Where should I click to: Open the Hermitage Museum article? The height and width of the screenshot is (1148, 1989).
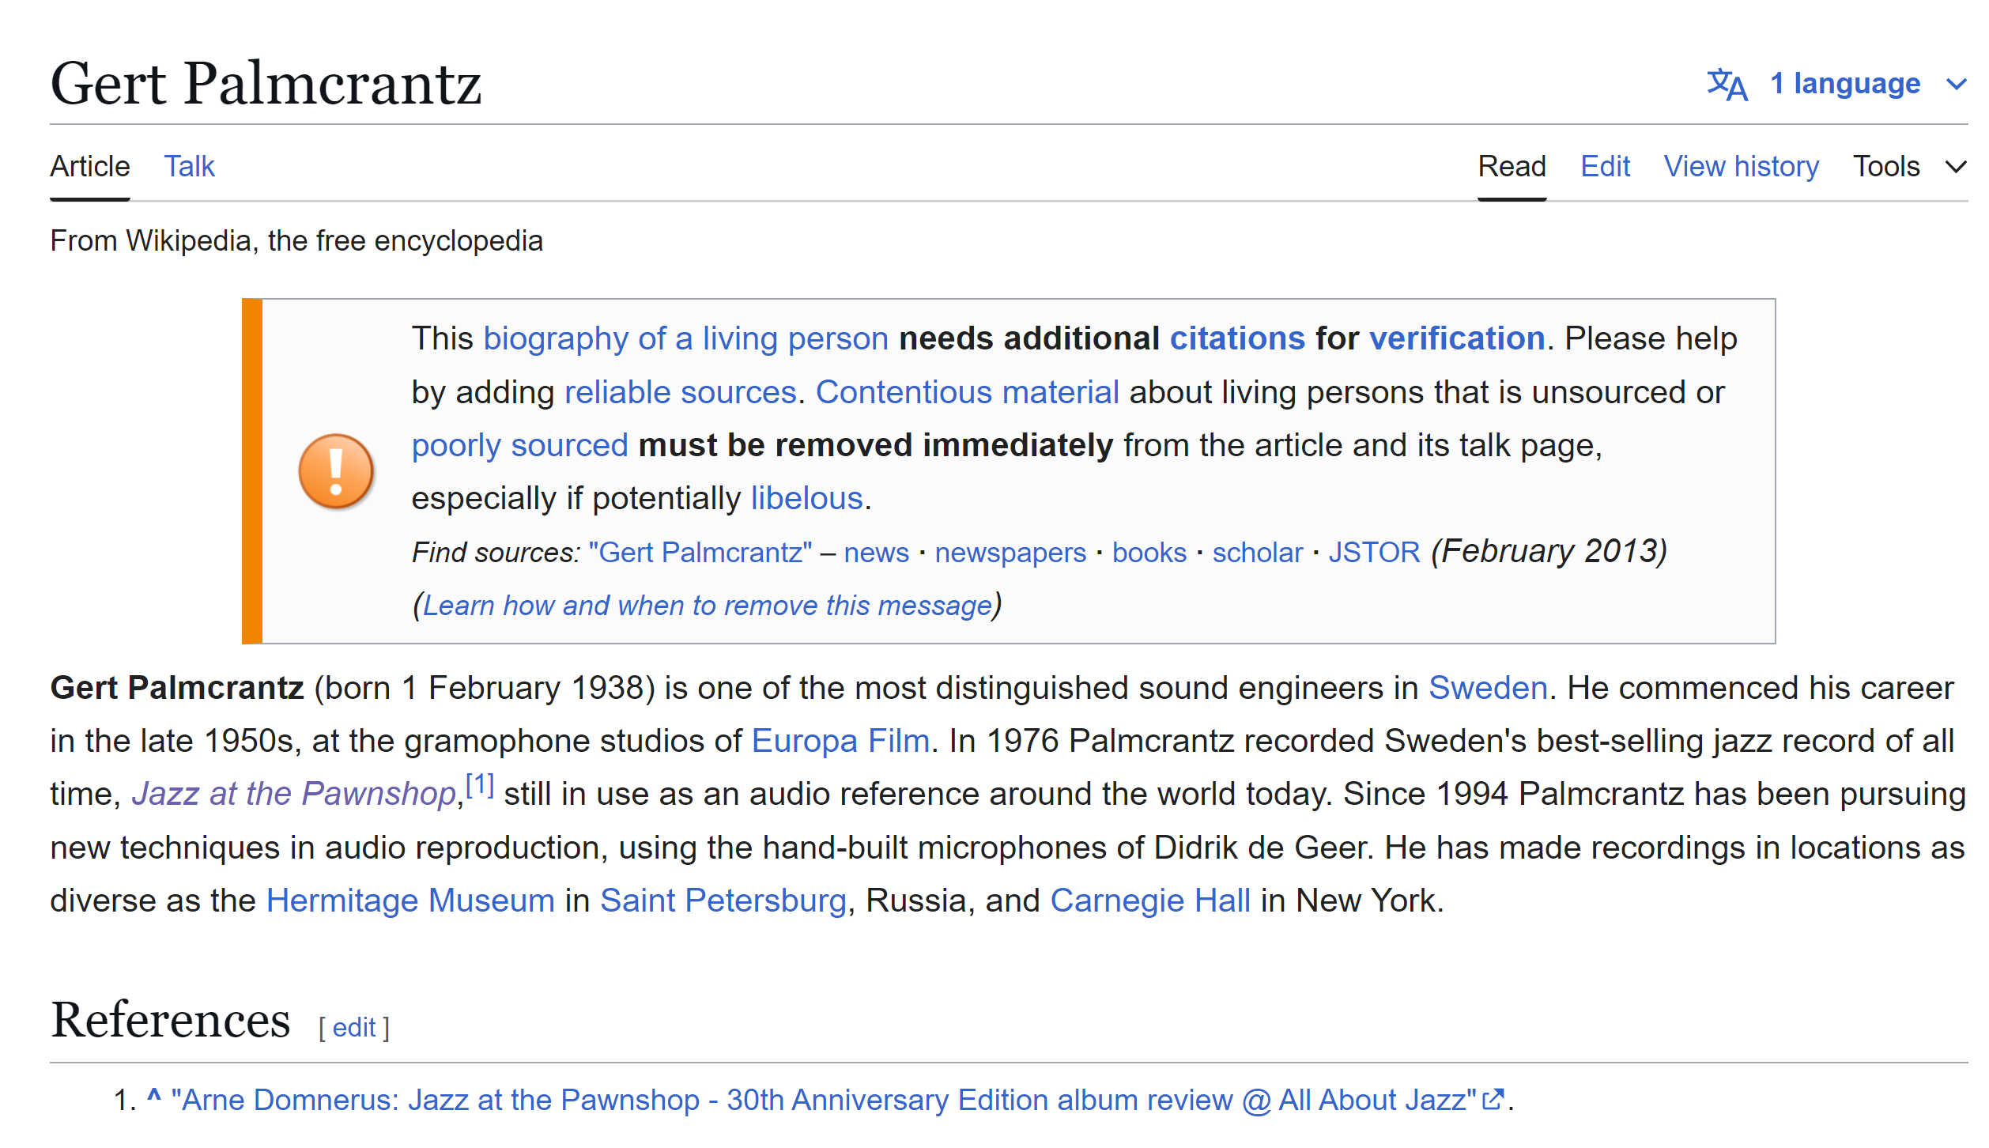[x=410, y=901]
